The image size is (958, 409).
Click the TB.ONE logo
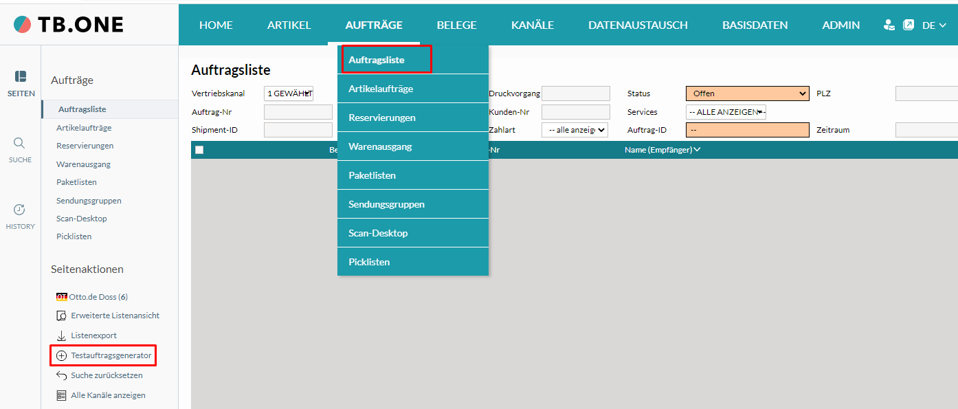(68, 25)
